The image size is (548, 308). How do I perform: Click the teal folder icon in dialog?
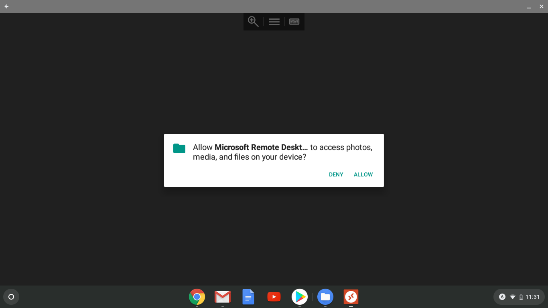click(179, 148)
